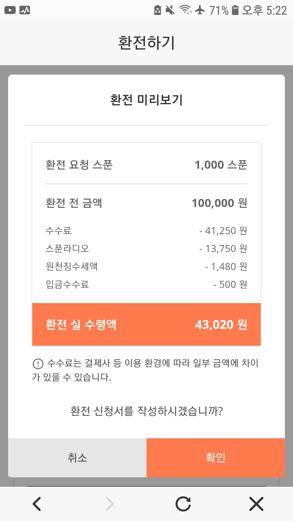Tap the browser back arrow
This screenshot has width=293, height=521.
click(37, 504)
